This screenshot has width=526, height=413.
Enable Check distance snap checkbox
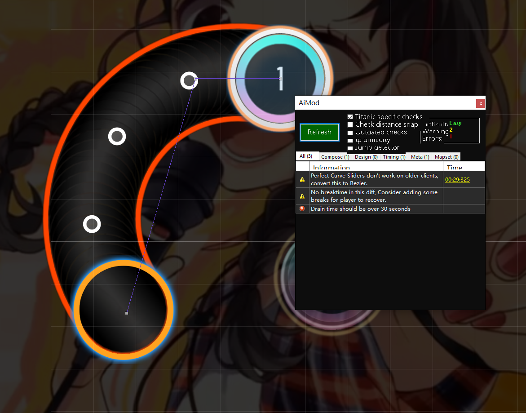350,125
